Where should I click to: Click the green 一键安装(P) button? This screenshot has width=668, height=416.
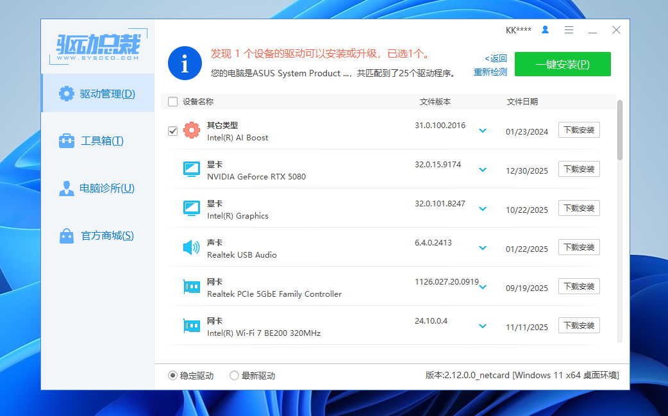pyautogui.click(x=562, y=64)
